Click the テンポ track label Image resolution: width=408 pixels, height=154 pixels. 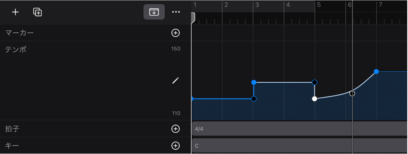point(16,49)
